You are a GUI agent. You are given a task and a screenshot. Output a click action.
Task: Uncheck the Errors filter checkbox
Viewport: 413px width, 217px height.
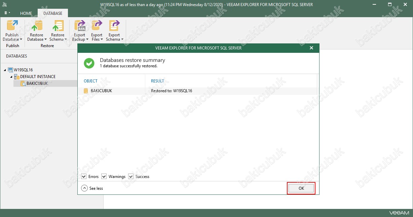[x=84, y=176]
